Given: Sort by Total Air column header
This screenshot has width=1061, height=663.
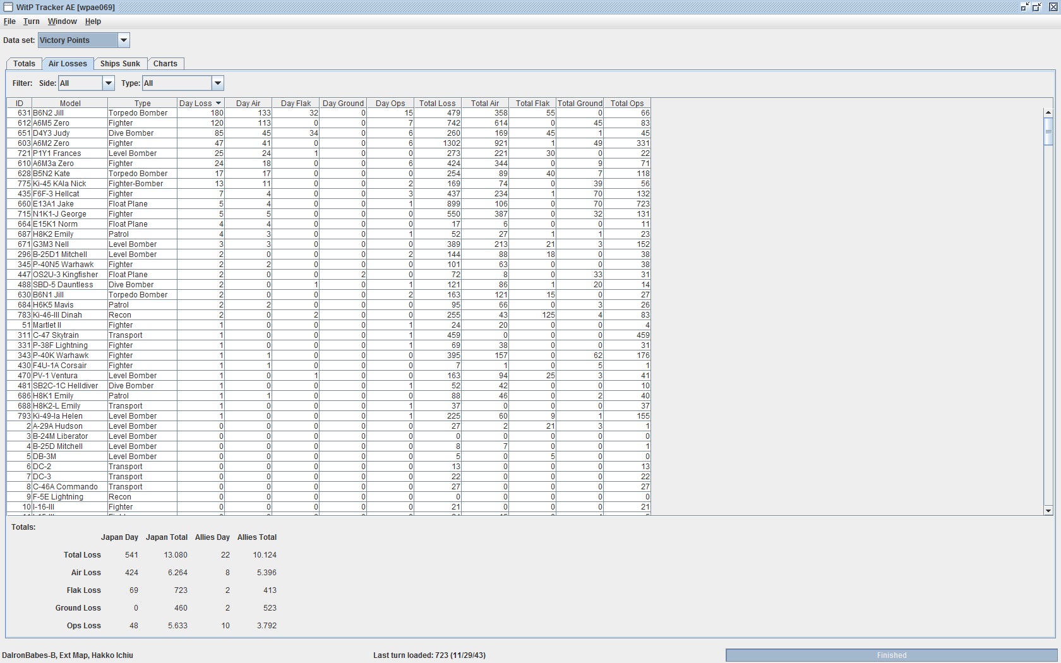Looking at the screenshot, I should [485, 104].
